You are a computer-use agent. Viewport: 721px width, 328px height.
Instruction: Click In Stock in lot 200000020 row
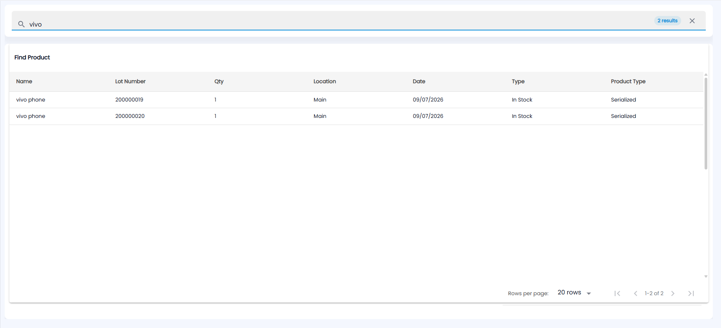522,116
